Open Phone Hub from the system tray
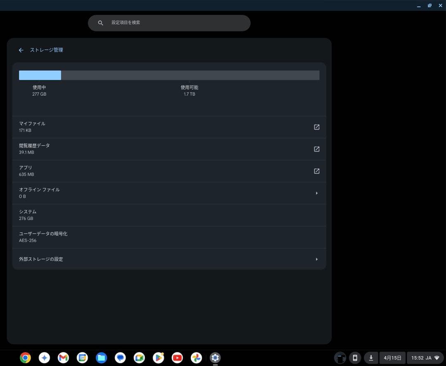This screenshot has width=446, height=366. (355, 358)
